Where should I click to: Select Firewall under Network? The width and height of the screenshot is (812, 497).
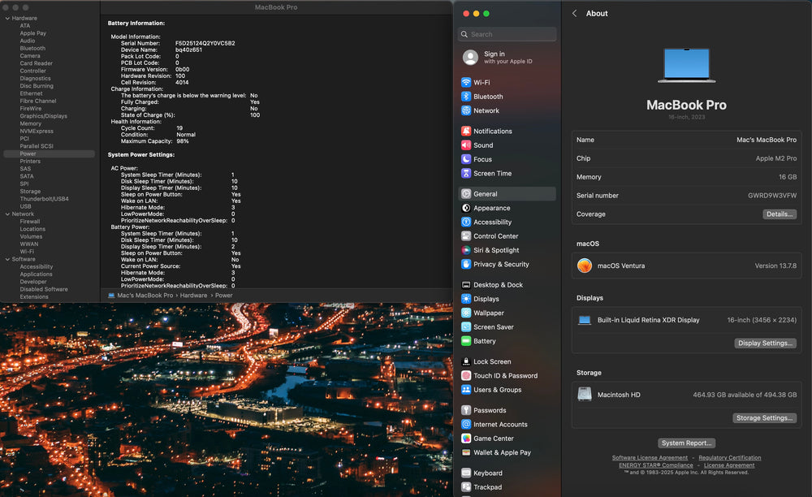tap(30, 222)
